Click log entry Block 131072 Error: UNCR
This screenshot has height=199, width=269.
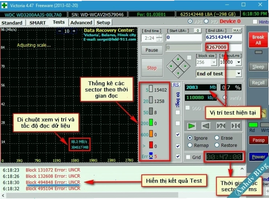[x=53, y=170]
